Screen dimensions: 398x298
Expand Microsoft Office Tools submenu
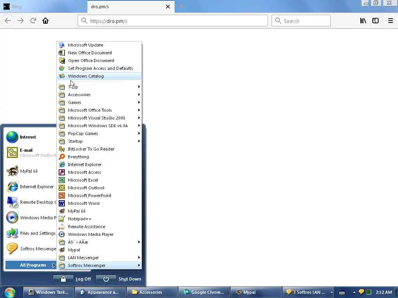(x=99, y=110)
